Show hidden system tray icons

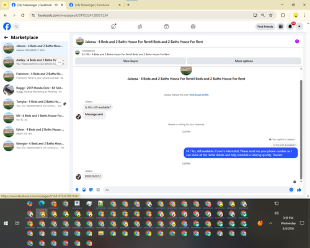coord(271,223)
